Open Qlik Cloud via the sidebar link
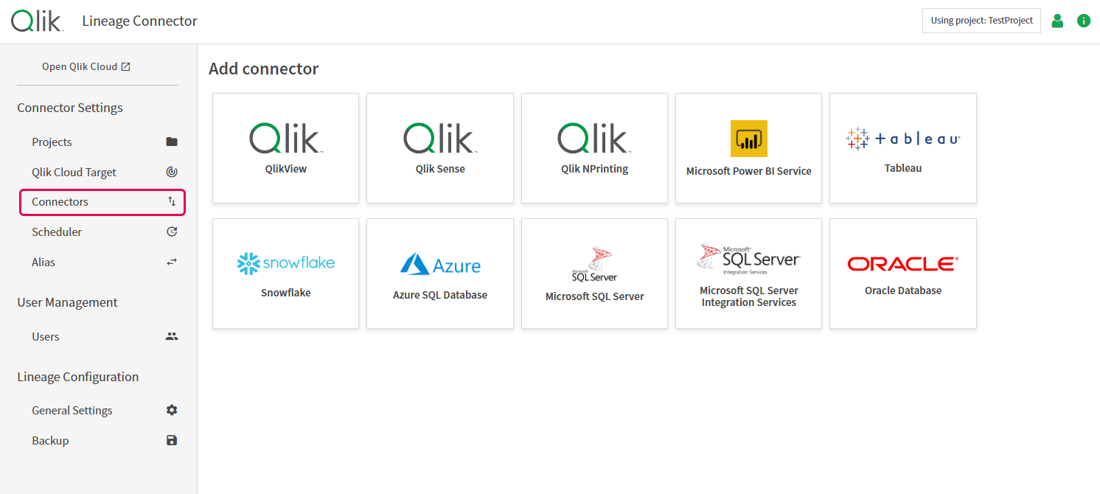Screen dimensions: 1100x494 click(x=80, y=66)
